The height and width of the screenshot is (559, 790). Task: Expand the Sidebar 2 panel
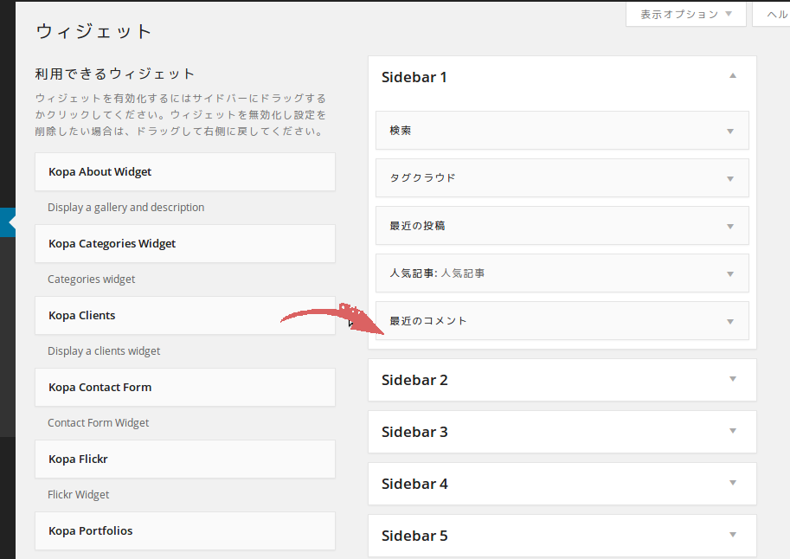pyautogui.click(x=732, y=380)
